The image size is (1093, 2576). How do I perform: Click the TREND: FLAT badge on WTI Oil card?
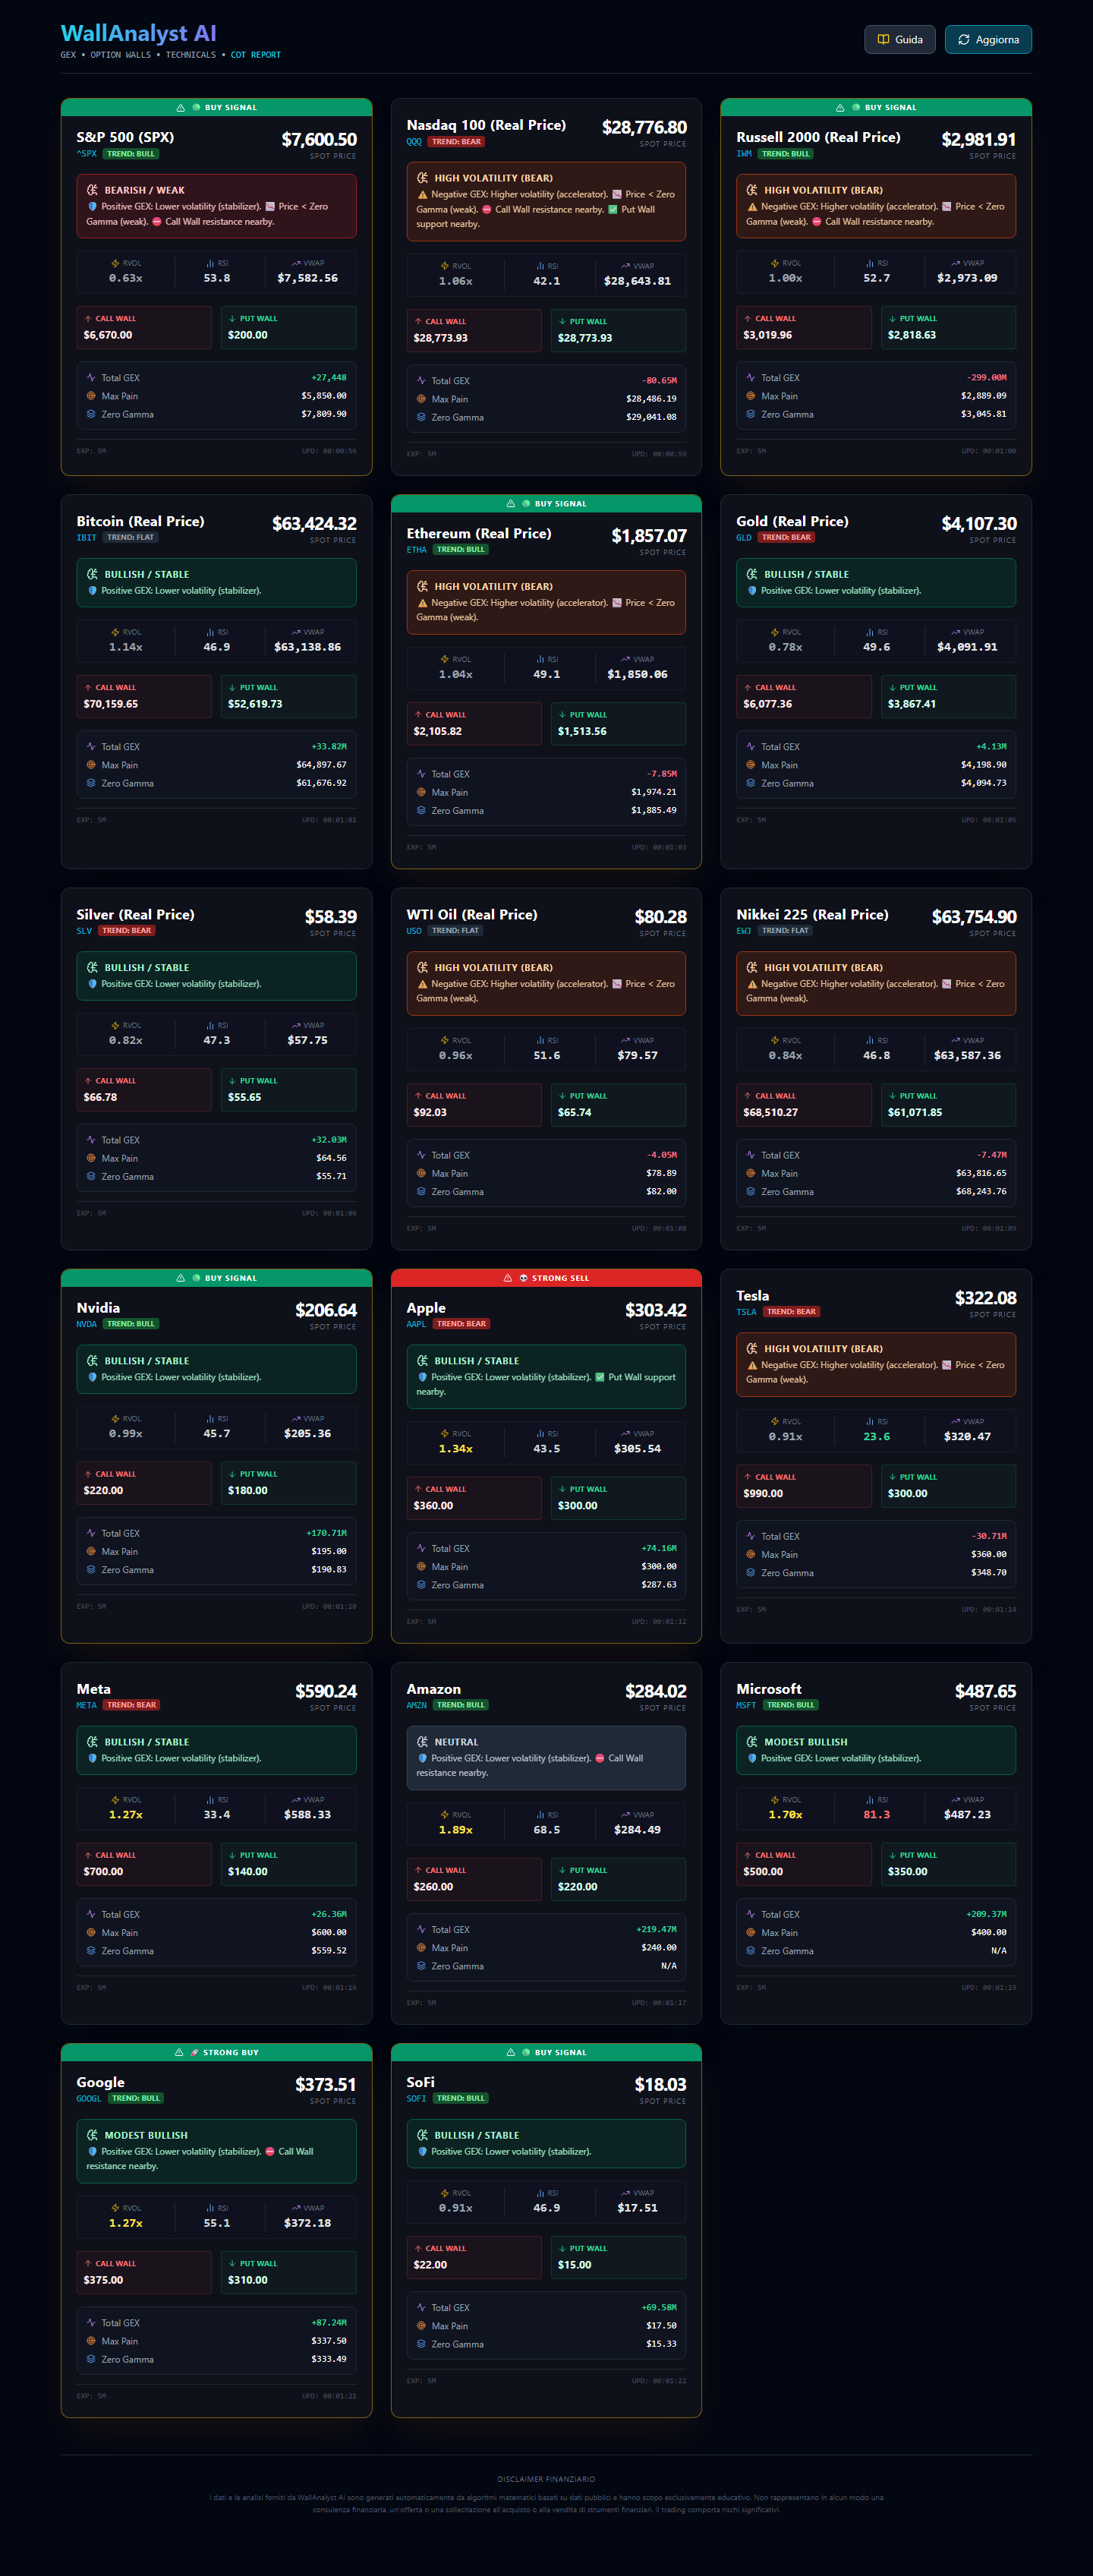[455, 931]
